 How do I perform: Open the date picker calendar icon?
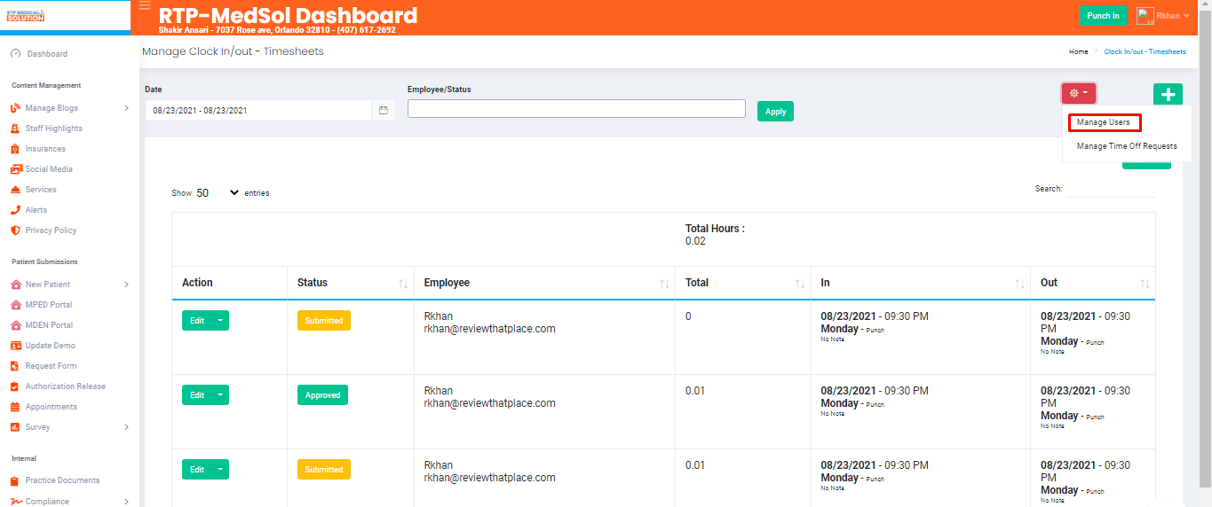coord(384,111)
